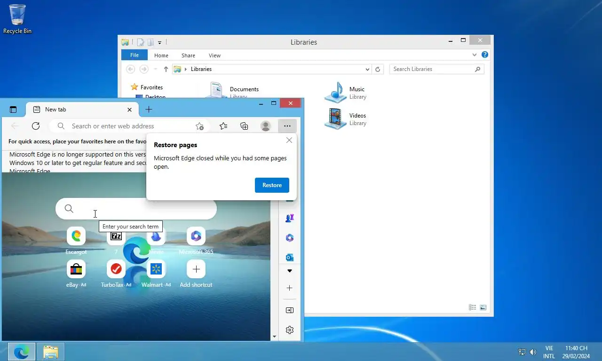602x361 pixels.
Task: Open Edge sidebar settings gear
Action: (290, 330)
